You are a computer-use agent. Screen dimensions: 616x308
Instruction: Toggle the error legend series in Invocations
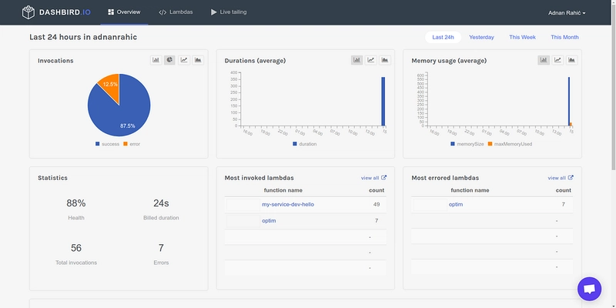pos(132,144)
